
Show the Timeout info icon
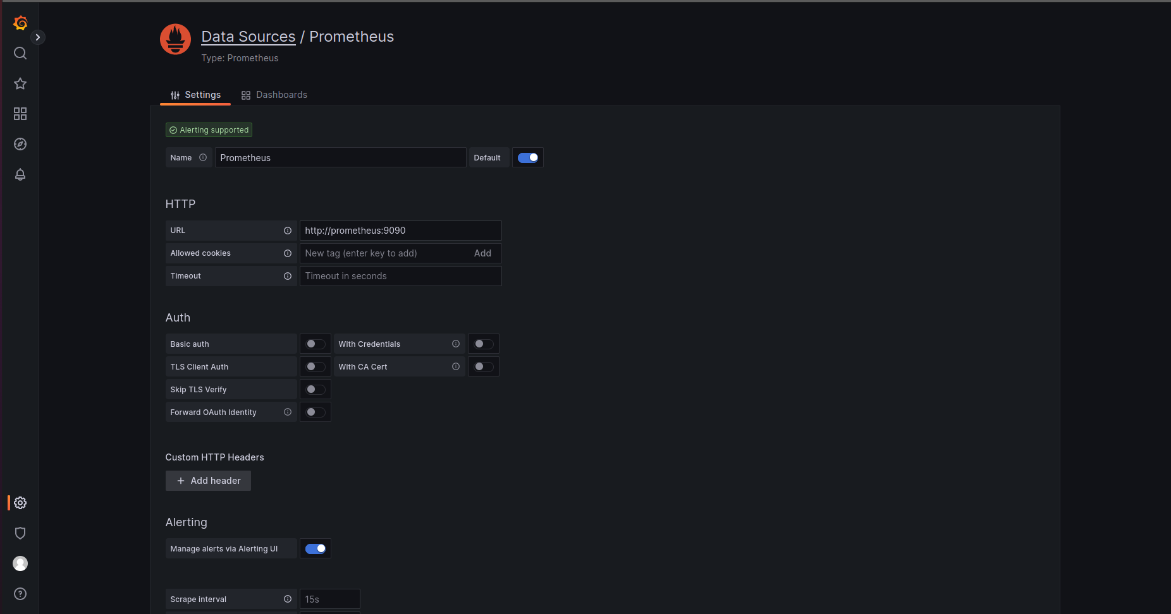pyautogui.click(x=288, y=276)
